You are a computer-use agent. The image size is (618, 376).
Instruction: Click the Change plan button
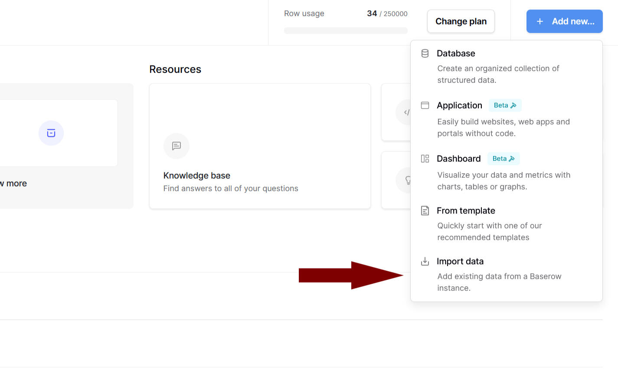tap(461, 21)
